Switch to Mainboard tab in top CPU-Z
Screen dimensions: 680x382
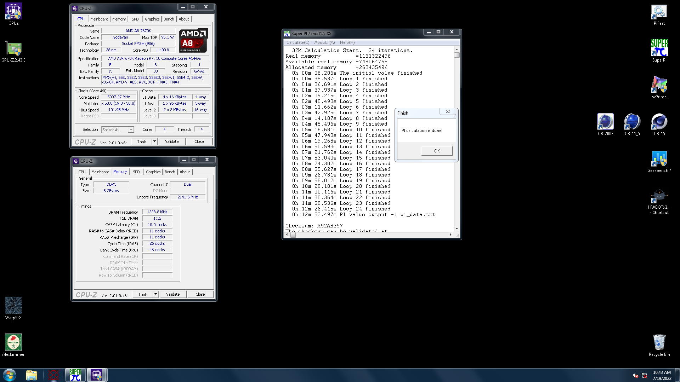(x=99, y=19)
